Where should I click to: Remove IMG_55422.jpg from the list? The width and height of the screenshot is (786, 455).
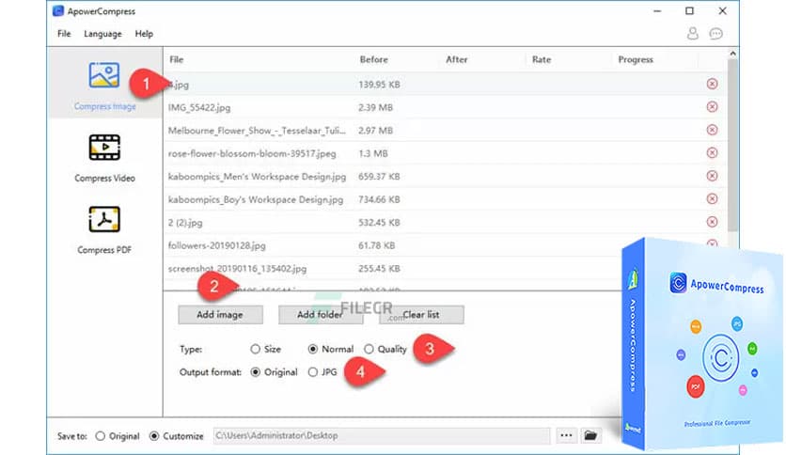click(712, 107)
